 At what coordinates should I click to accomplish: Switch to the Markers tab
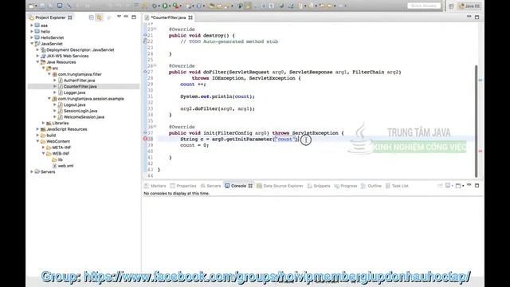tap(155, 186)
